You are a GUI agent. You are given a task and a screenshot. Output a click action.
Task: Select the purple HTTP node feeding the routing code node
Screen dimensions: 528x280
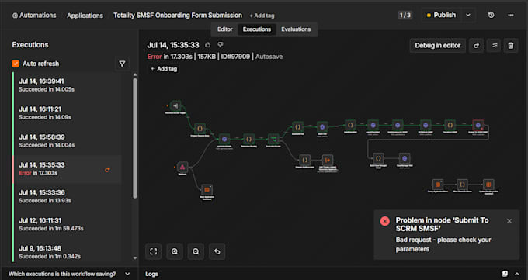click(x=224, y=139)
